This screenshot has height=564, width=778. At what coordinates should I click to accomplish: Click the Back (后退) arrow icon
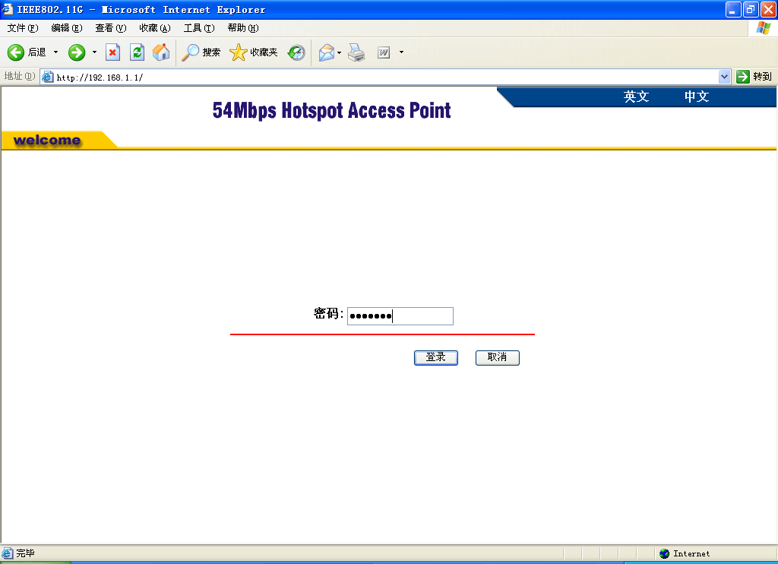16,52
